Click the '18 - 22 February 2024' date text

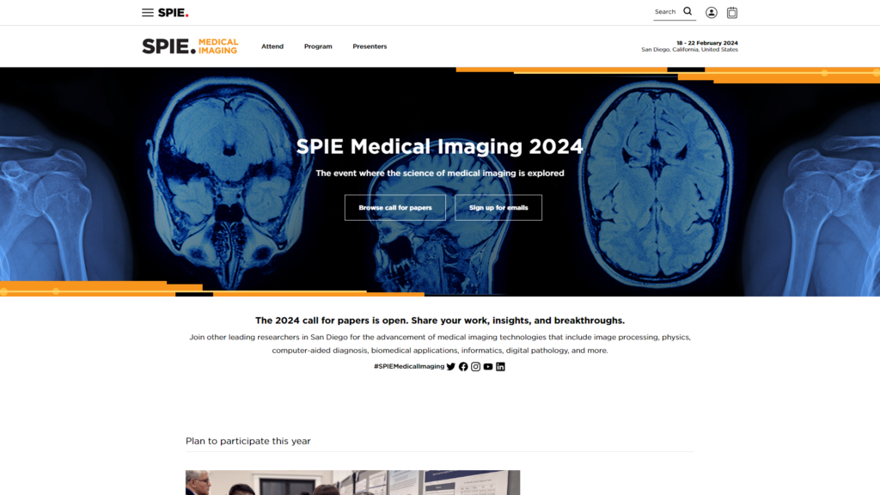coord(707,43)
